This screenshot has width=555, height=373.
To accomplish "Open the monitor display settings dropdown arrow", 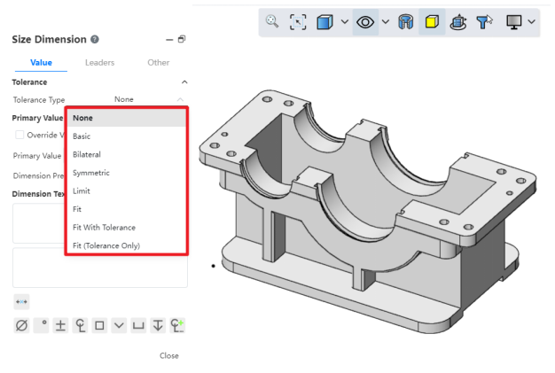I will pyautogui.click(x=532, y=20).
